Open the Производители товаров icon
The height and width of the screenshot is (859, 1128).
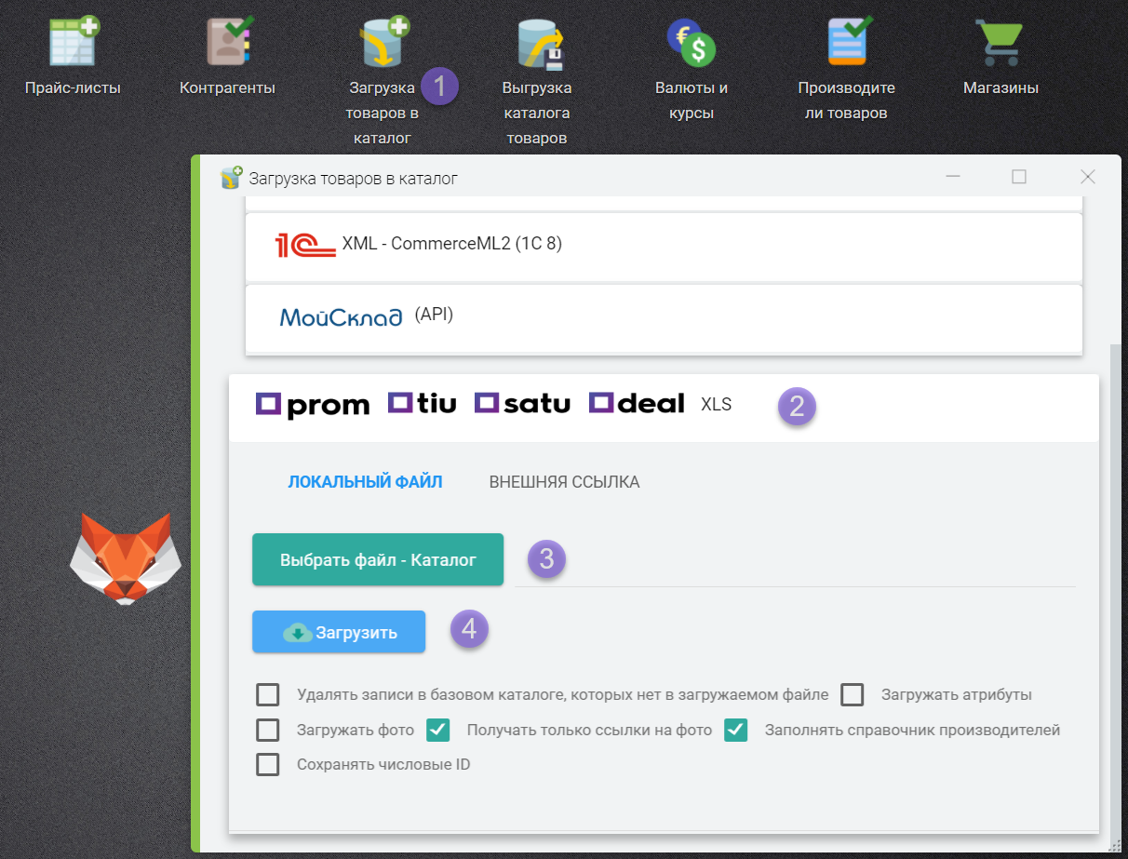point(846,43)
